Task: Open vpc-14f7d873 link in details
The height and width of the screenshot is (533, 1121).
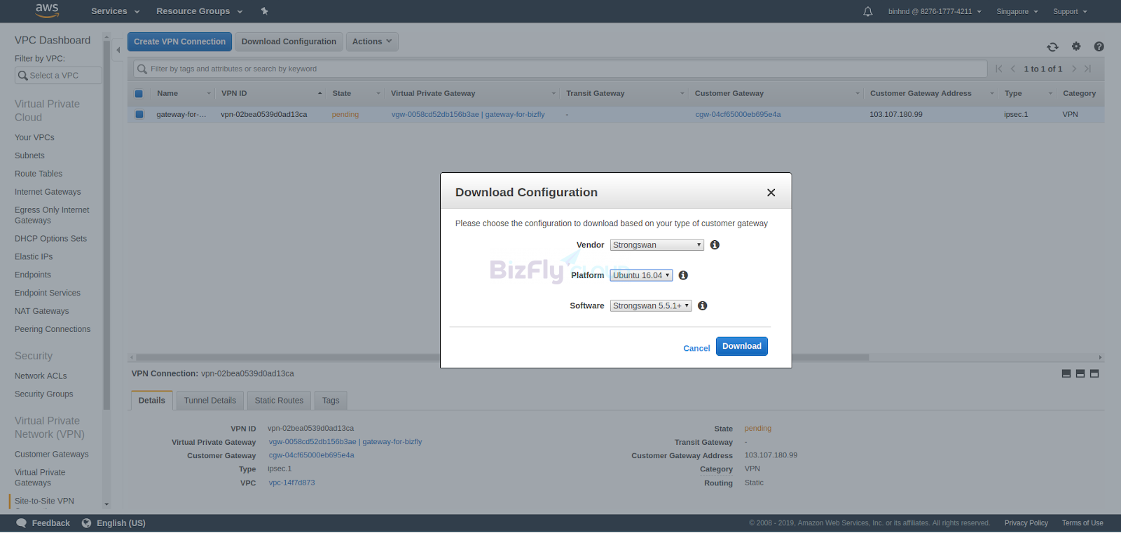Action: point(291,483)
